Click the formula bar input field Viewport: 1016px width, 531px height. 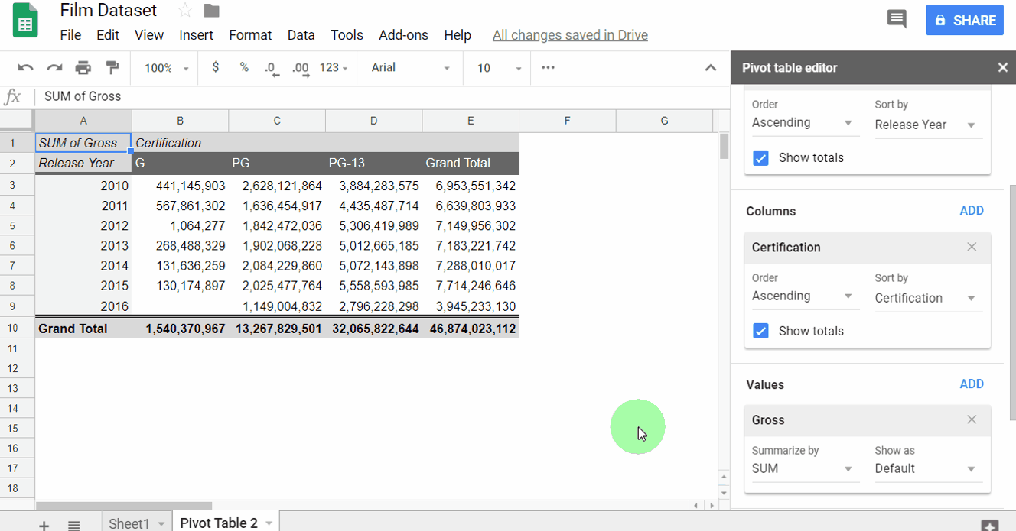pos(383,96)
